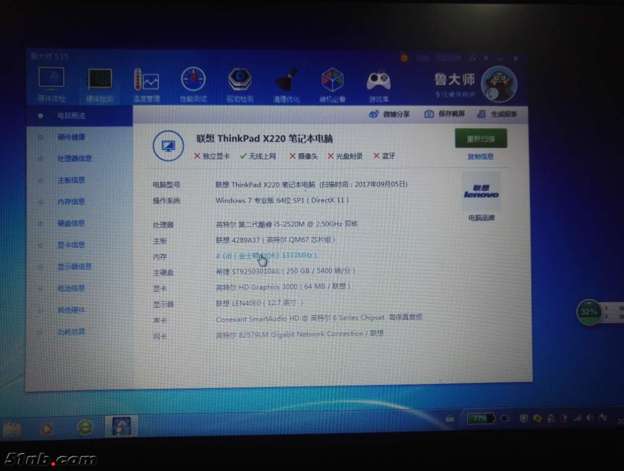Click the volume speaker tray icon
Screen dimensions: 624x471
coord(590,418)
